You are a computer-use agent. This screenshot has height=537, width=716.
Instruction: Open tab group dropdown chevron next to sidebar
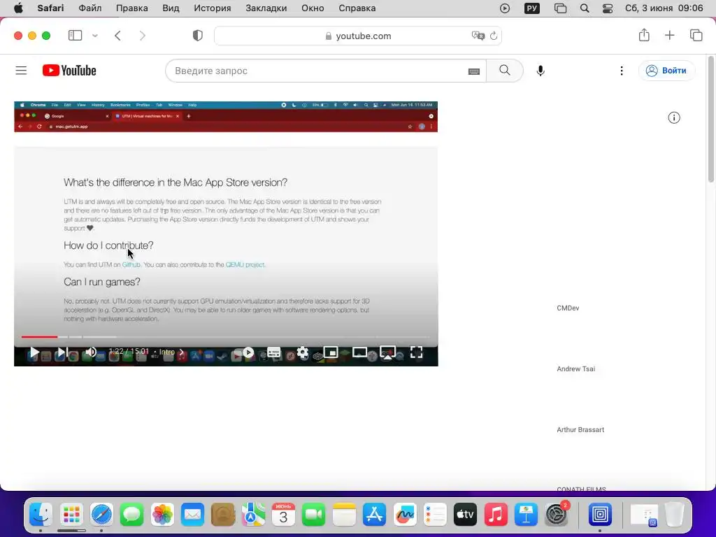[95, 36]
